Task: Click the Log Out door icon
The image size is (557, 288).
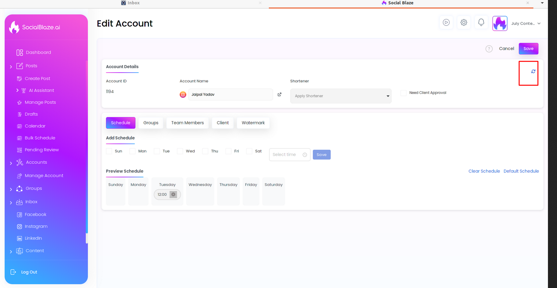Action: point(13,272)
